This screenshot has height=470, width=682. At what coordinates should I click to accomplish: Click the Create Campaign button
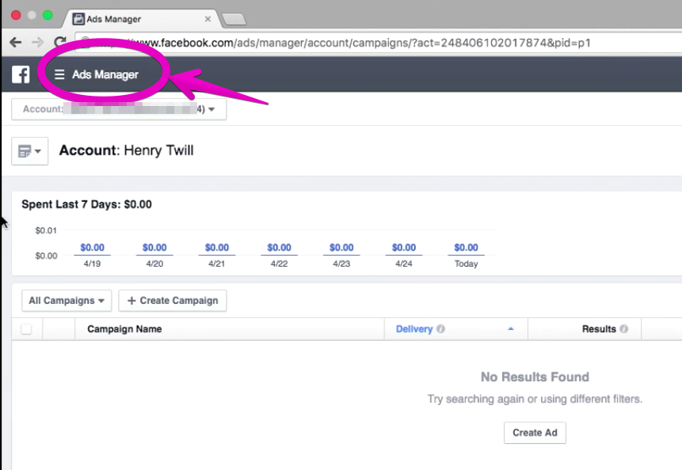[173, 301]
